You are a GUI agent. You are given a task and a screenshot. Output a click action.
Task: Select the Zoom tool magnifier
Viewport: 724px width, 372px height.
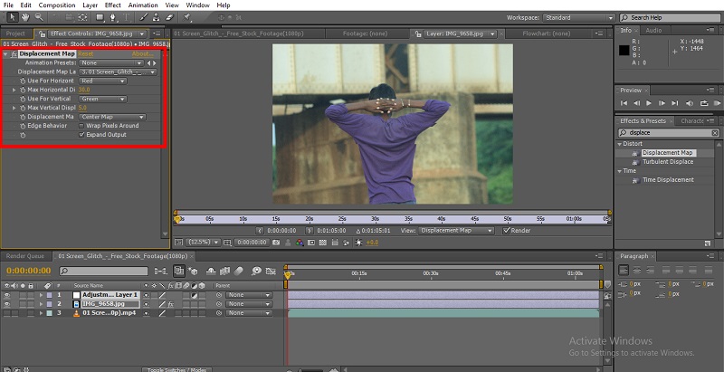[38, 17]
